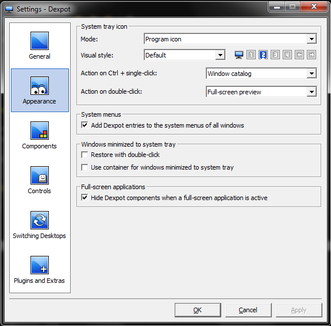This screenshot has height=326, width=331.
Task: Click the Dexpot title bar icon
Action: 9,9
